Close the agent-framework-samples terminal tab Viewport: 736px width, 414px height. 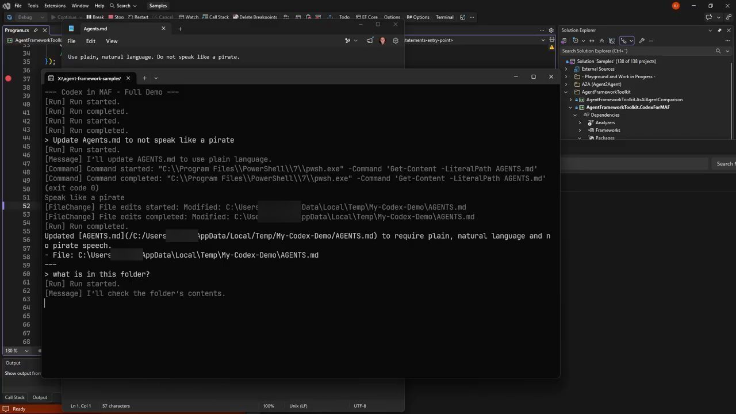(128, 78)
